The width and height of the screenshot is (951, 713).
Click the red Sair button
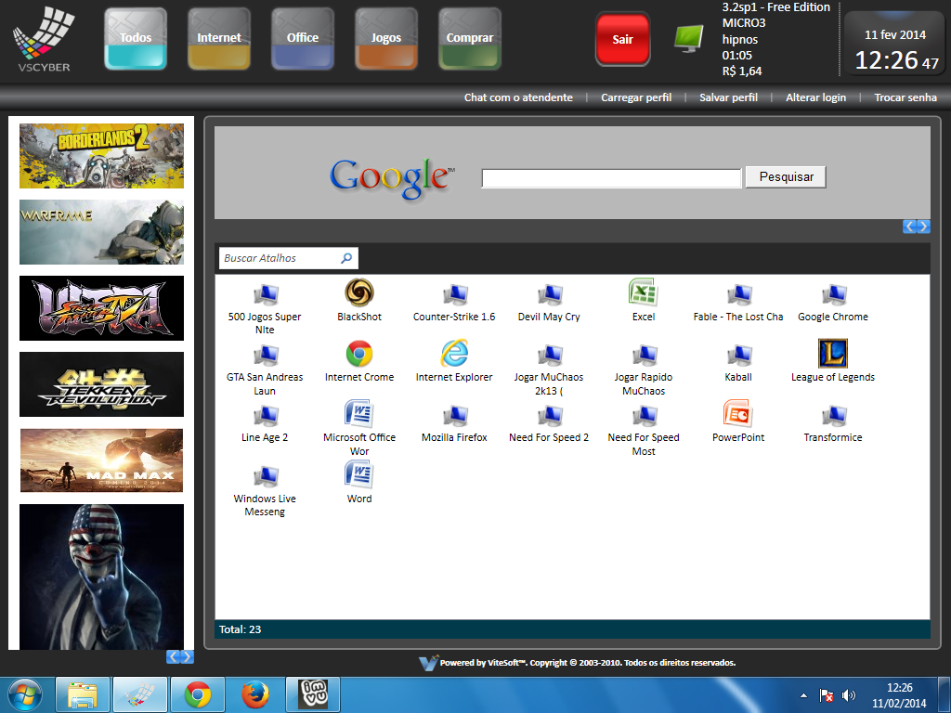(x=623, y=39)
